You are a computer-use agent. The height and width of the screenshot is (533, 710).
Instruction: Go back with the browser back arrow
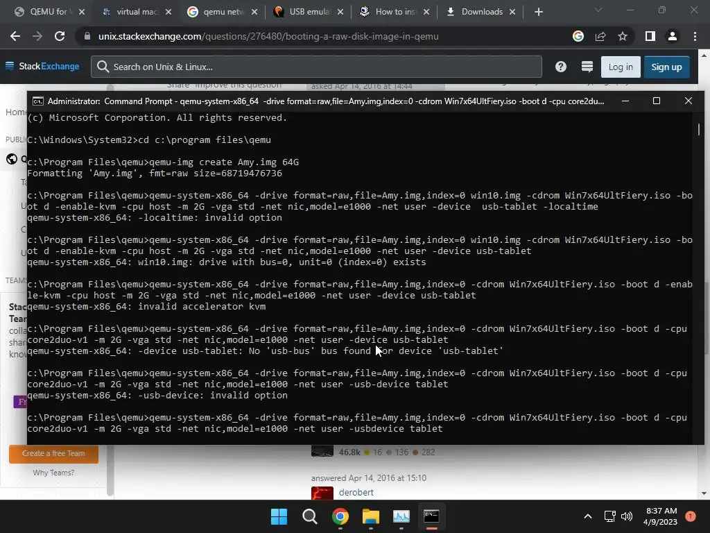(15, 36)
